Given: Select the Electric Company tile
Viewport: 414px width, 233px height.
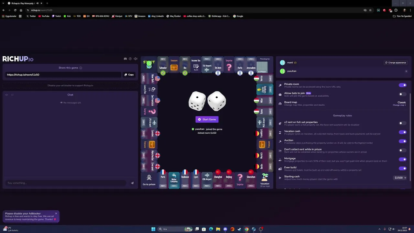Looking at the screenshot, I should tap(265, 89).
